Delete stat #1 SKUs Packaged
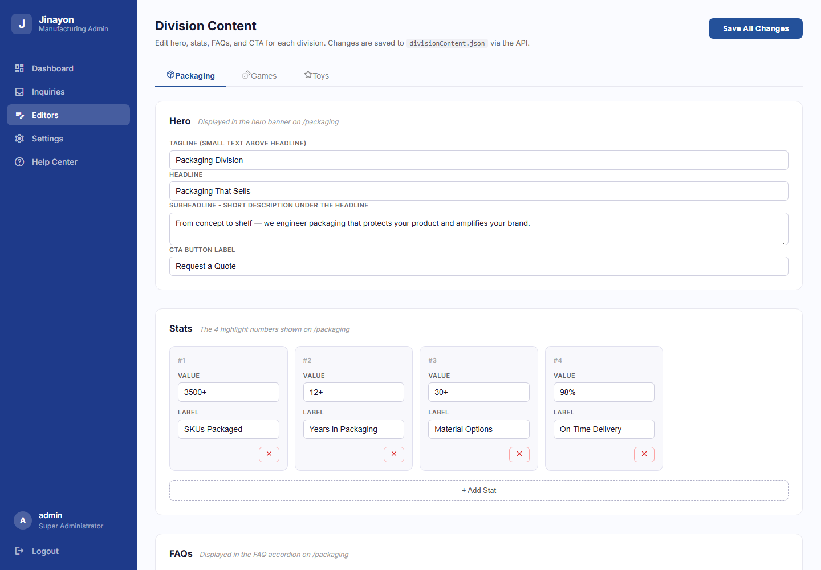 coord(269,454)
